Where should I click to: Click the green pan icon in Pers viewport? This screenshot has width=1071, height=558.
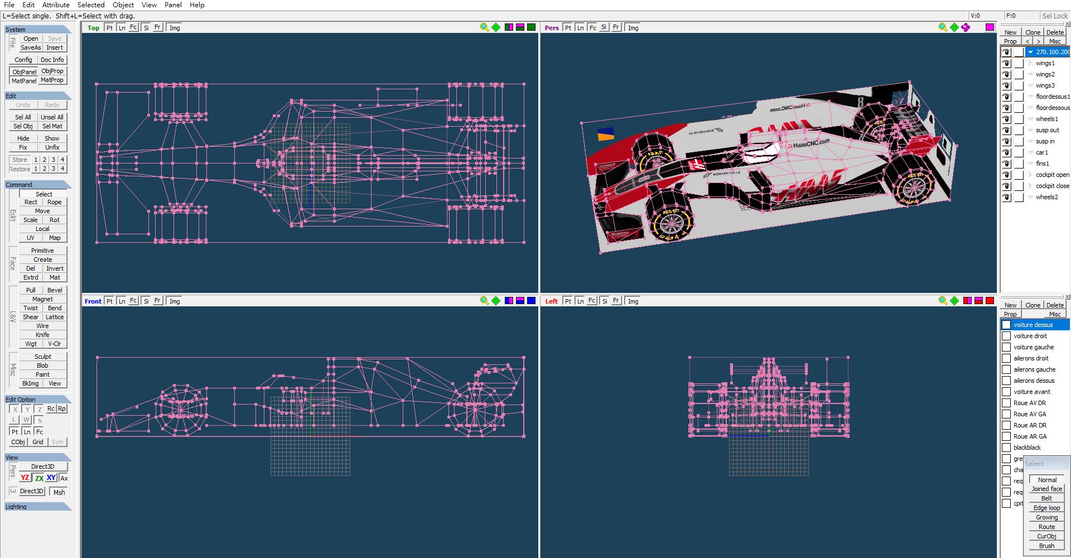click(x=954, y=27)
